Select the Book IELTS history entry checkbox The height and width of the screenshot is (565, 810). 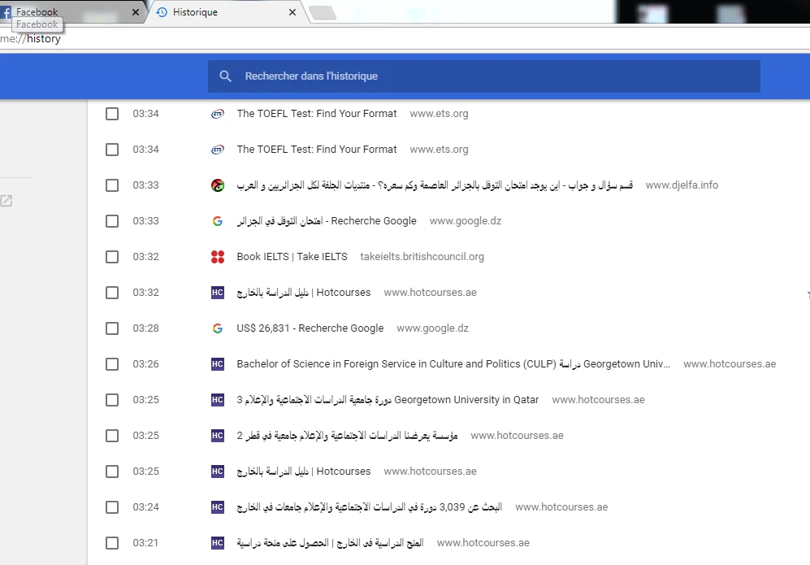(111, 256)
